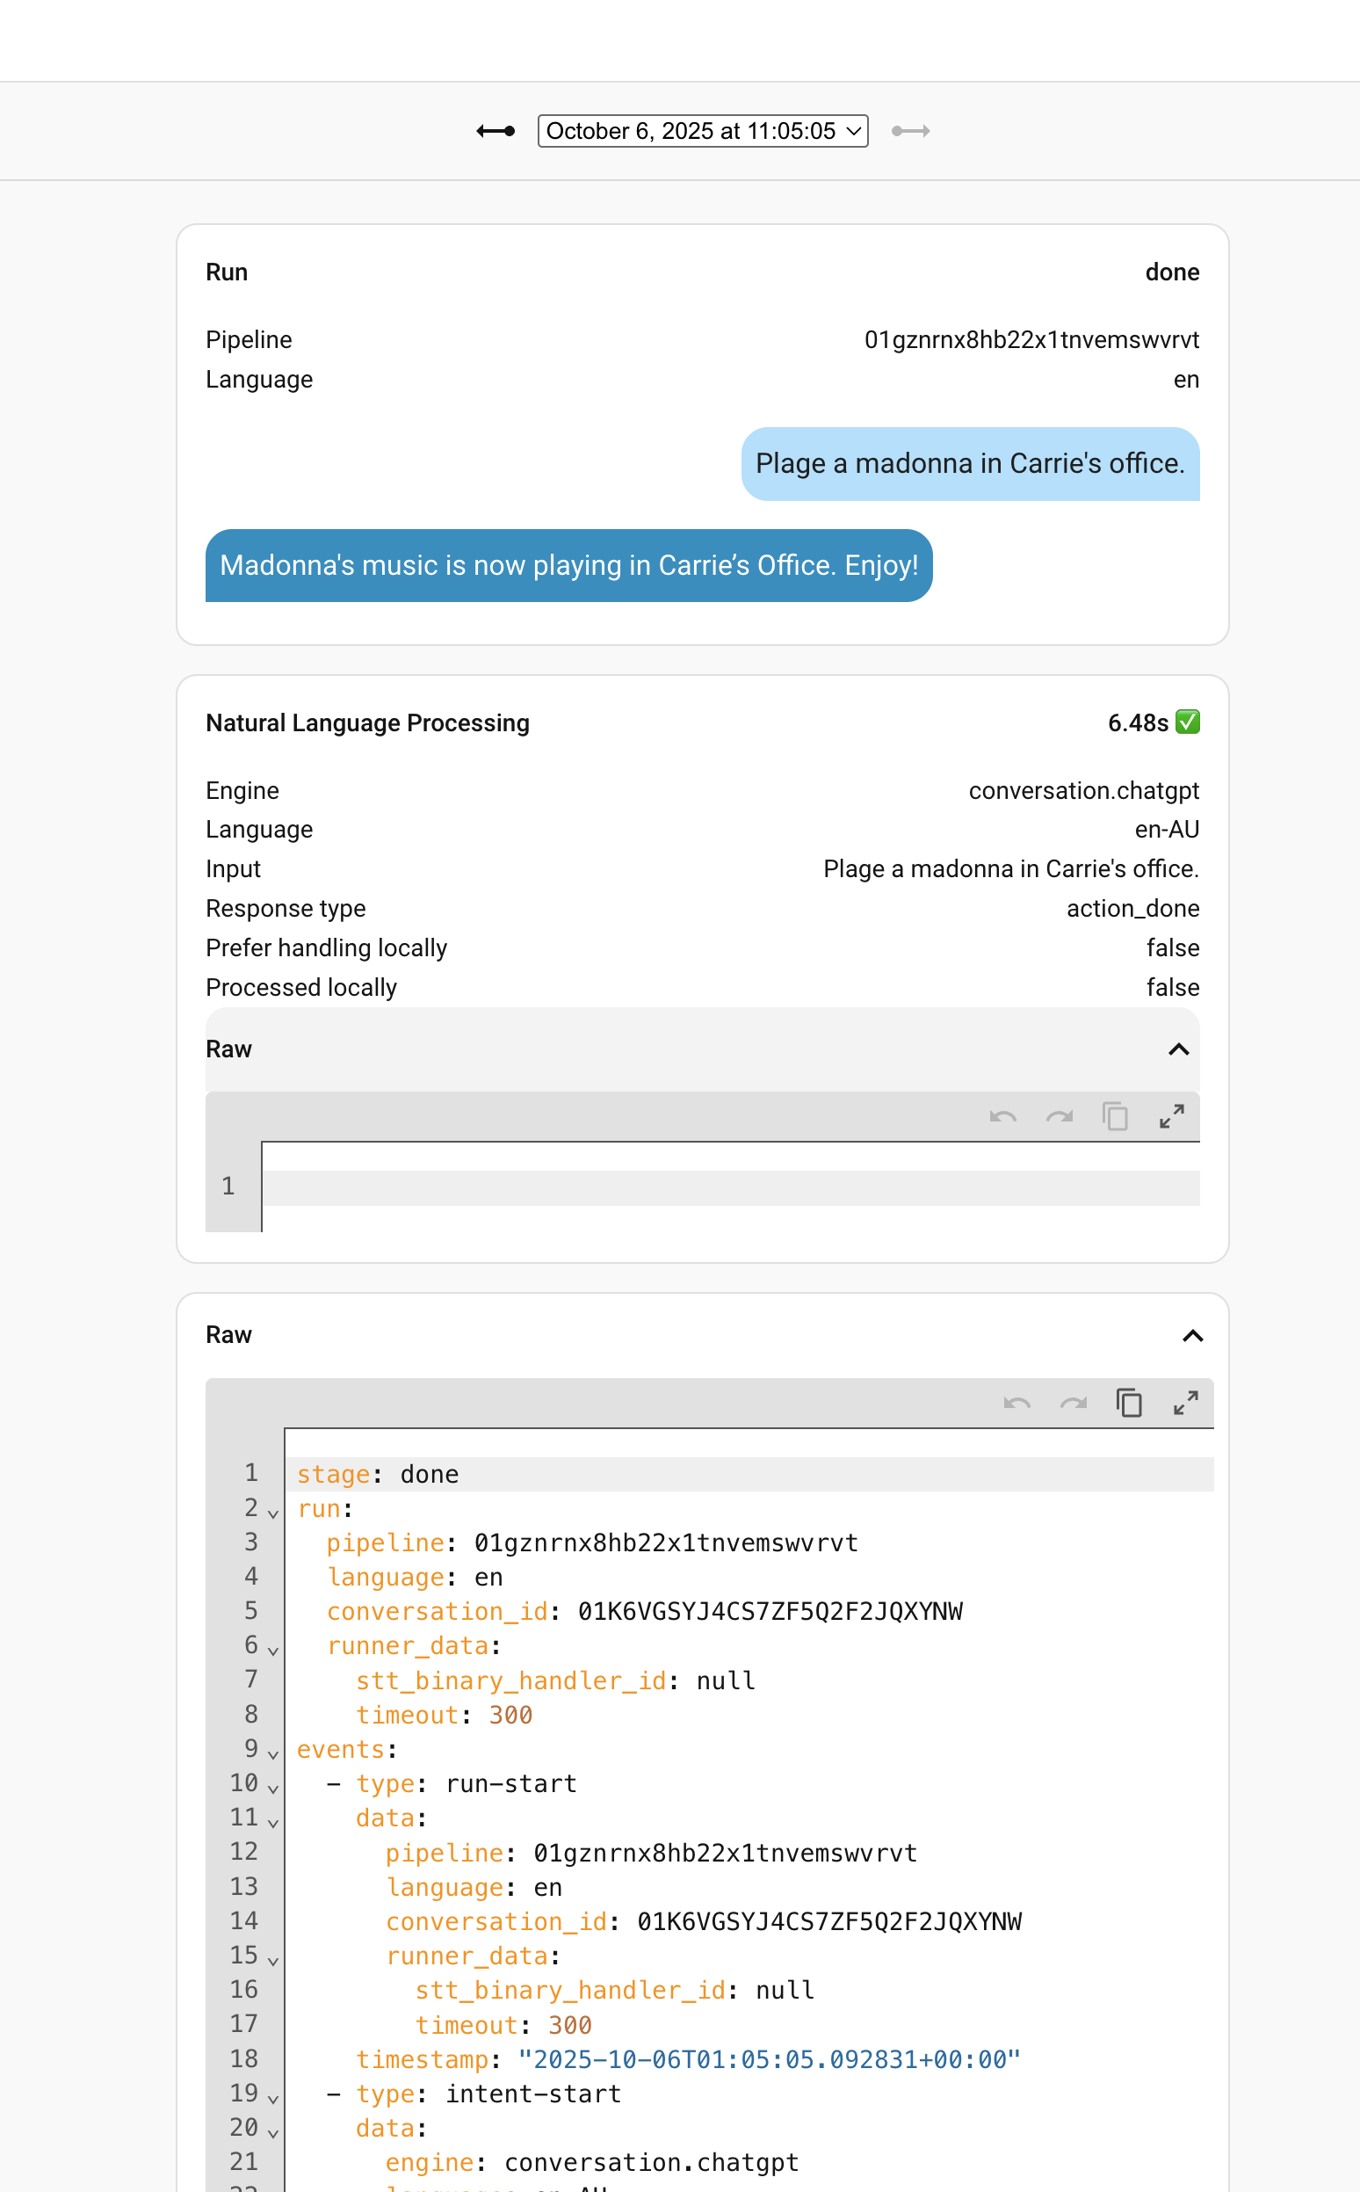
Task: Click the 'Madonna's music is now playing' response
Action: point(568,565)
